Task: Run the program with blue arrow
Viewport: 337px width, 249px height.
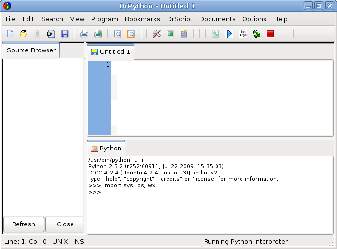Action: [229, 34]
